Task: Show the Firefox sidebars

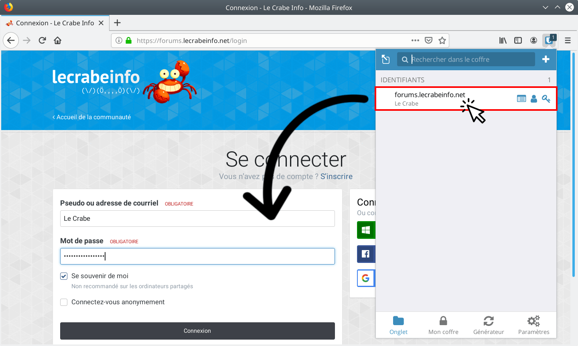Action: click(x=518, y=41)
